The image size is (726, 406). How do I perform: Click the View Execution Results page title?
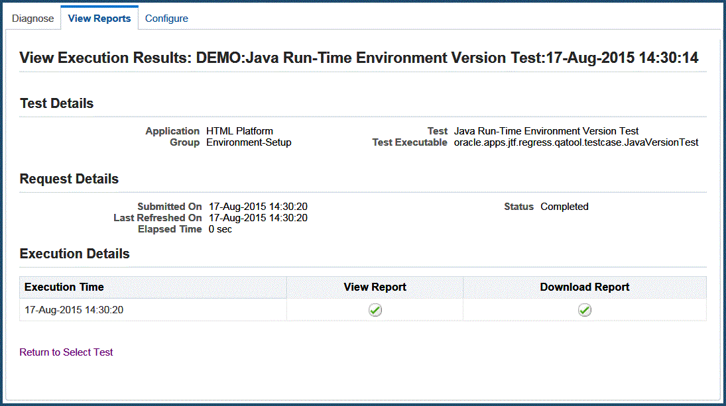[x=359, y=58]
